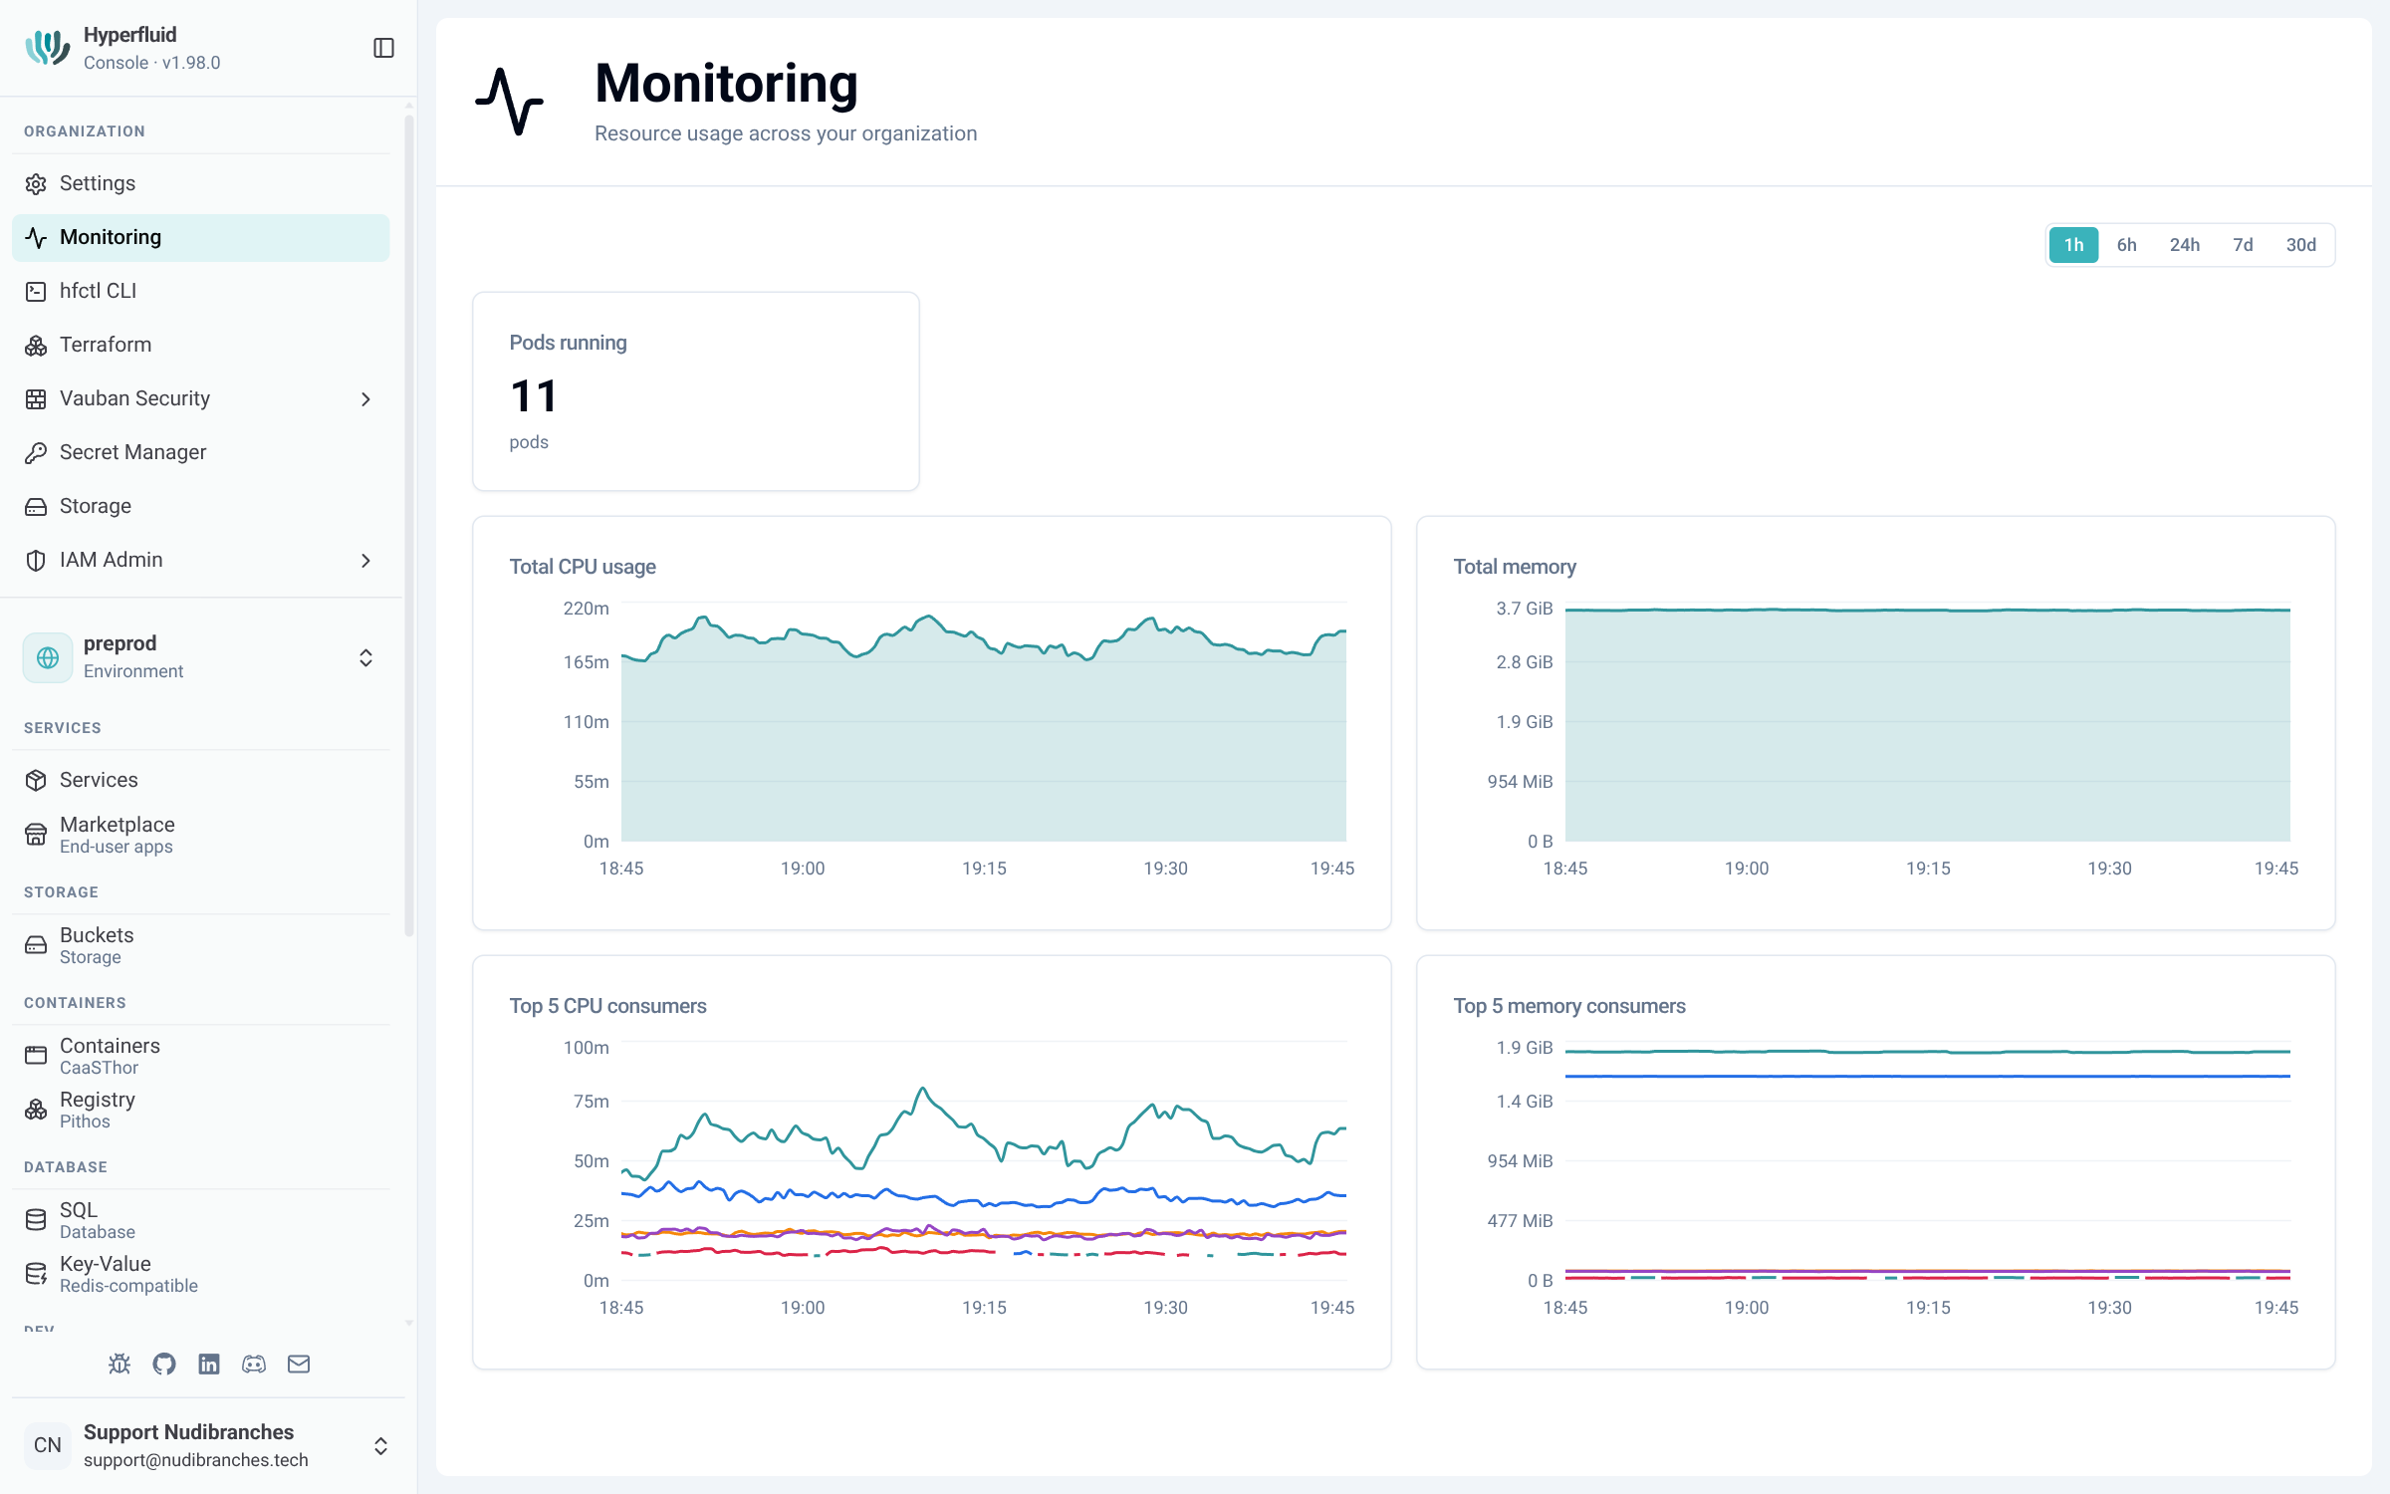The width and height of the screenshot is (2390, 1494).
Task: Click the Terraform icon in sidebar
Action: [36, 345]
